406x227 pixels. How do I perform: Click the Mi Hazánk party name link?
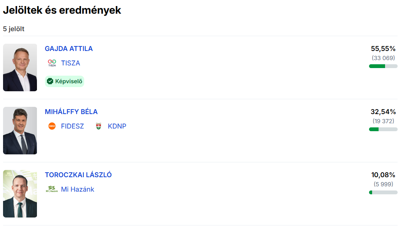[77, 189]
